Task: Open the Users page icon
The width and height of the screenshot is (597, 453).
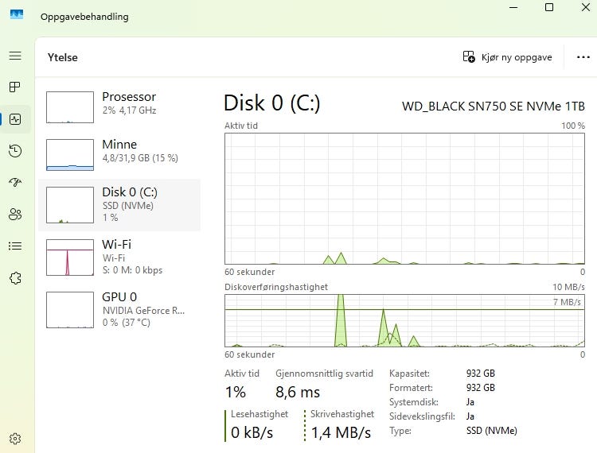Action: pos(15,215)
